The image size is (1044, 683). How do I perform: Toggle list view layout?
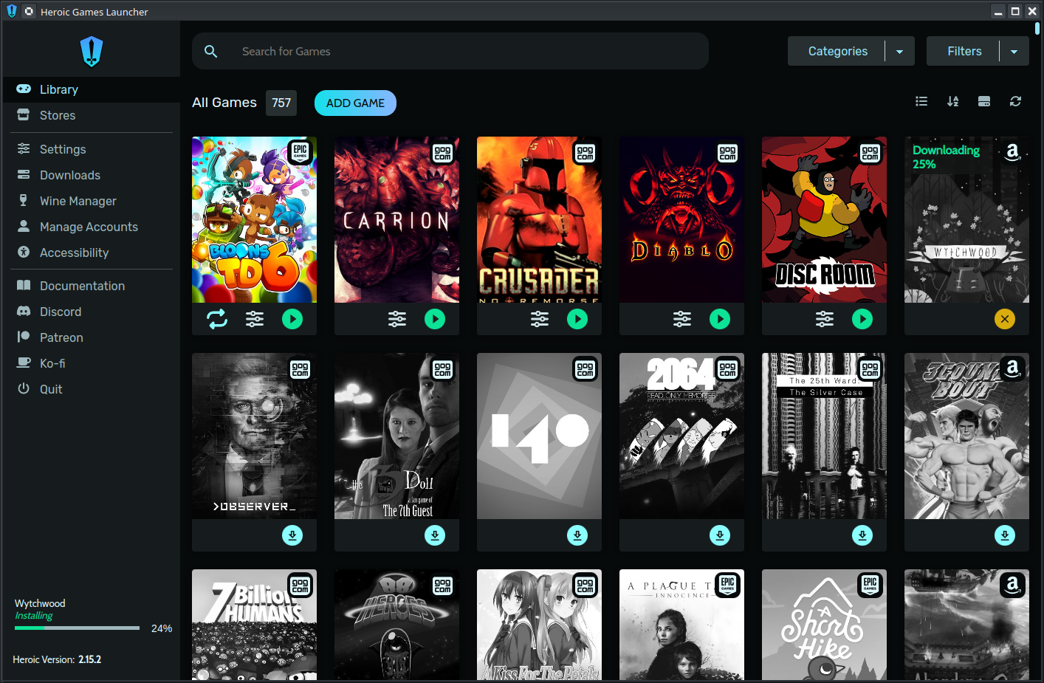pyautogui.click(x=921, y=101)
